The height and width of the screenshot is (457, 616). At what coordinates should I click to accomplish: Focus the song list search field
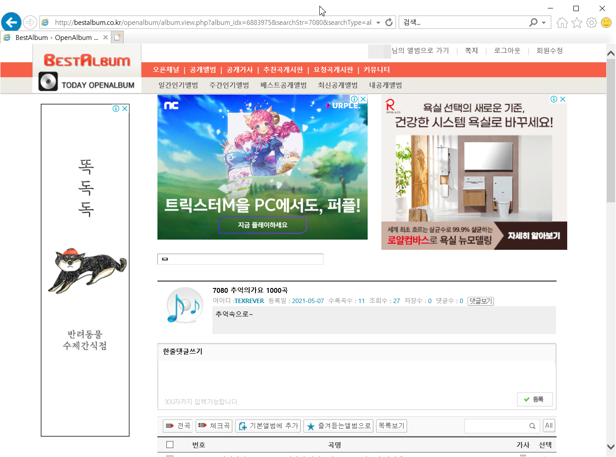(x=497, y=426)
